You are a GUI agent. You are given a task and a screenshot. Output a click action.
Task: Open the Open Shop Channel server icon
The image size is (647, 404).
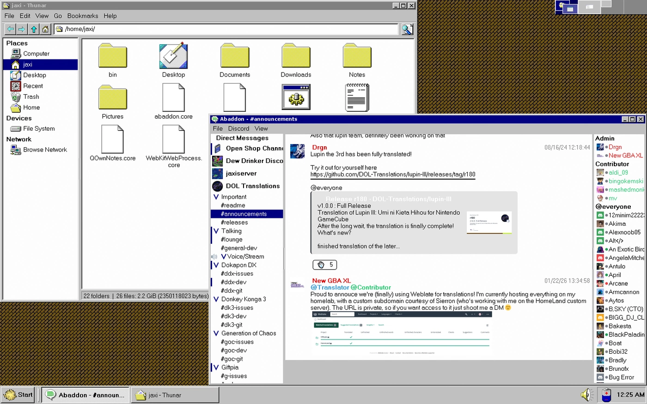coord(217,148)
